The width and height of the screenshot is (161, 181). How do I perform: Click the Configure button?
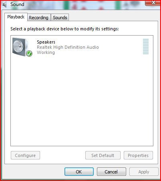(x=25, y=155)
